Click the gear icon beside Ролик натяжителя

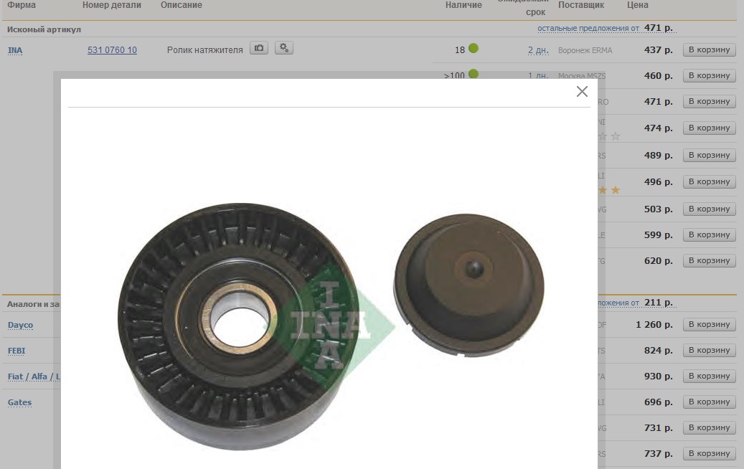283,48
